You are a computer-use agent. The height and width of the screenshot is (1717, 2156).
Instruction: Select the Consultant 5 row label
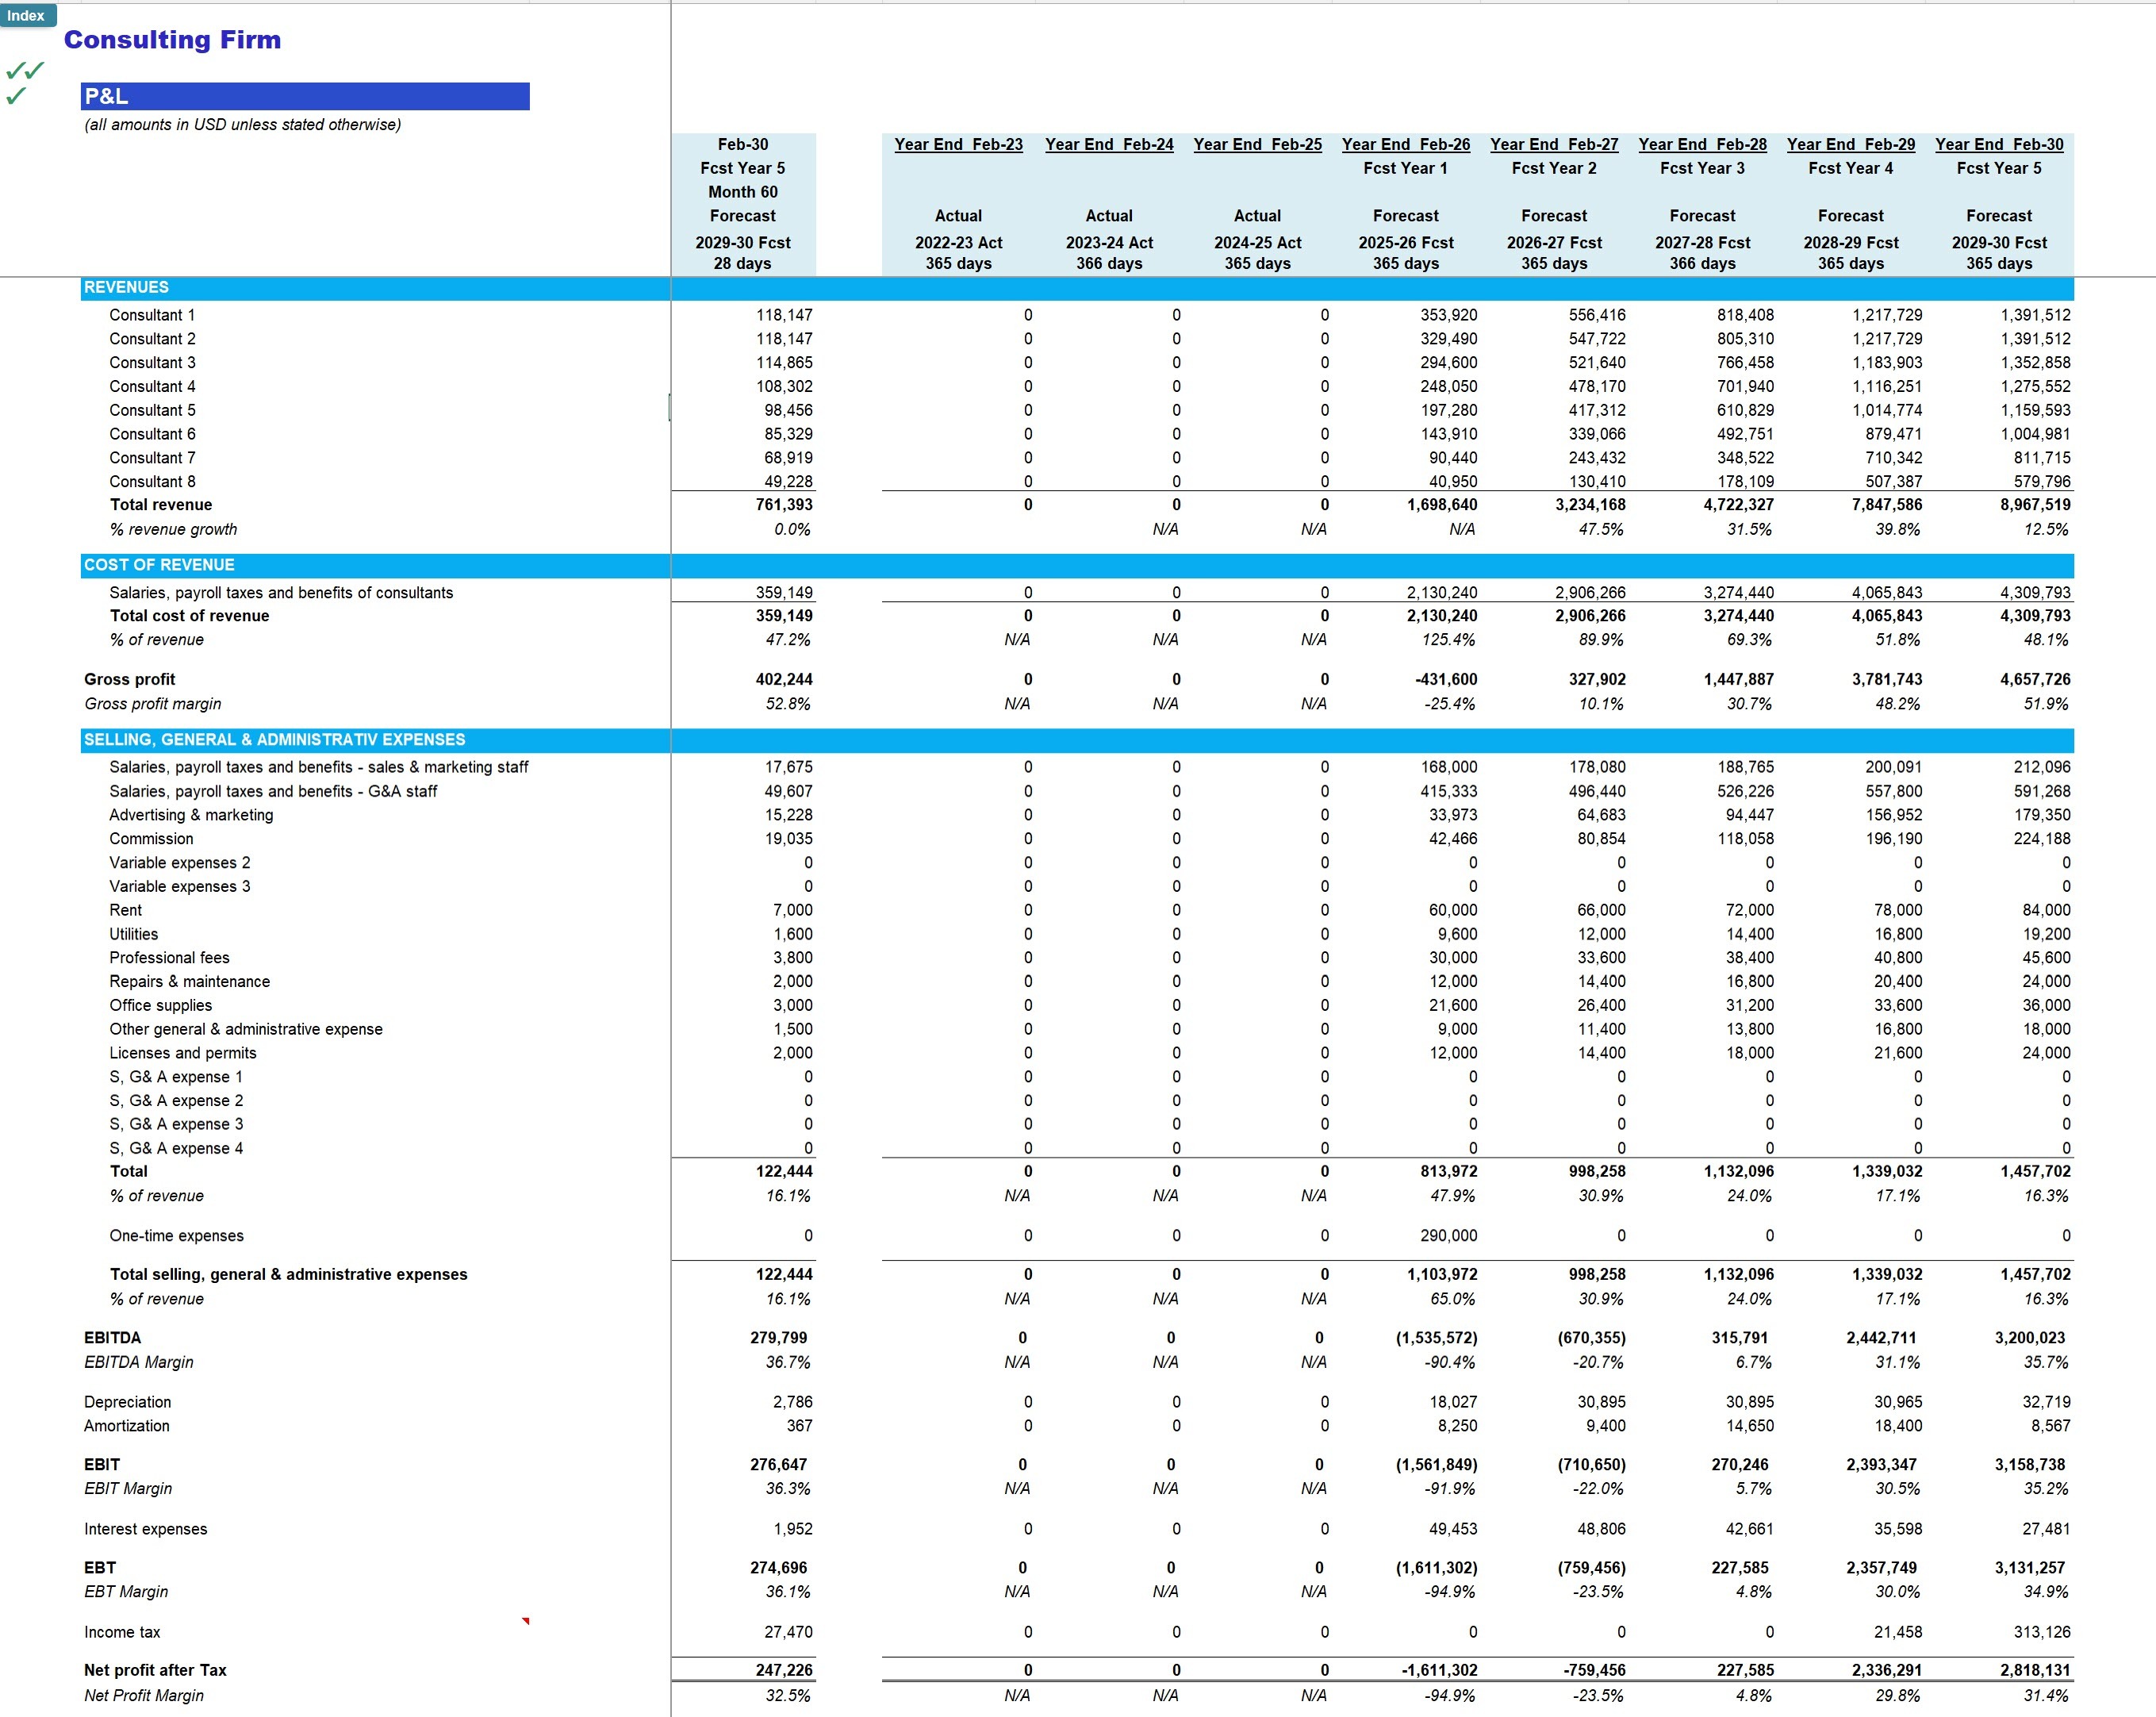coord(152,410)
